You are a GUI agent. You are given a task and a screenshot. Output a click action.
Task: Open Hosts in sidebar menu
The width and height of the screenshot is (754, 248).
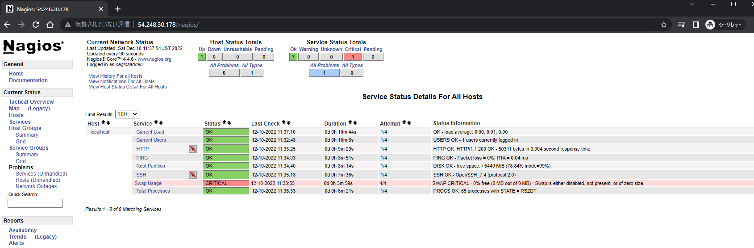[16, 115]
